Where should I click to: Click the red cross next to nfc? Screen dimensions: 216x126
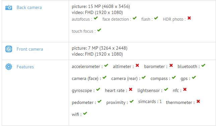[x=185, y=89]
